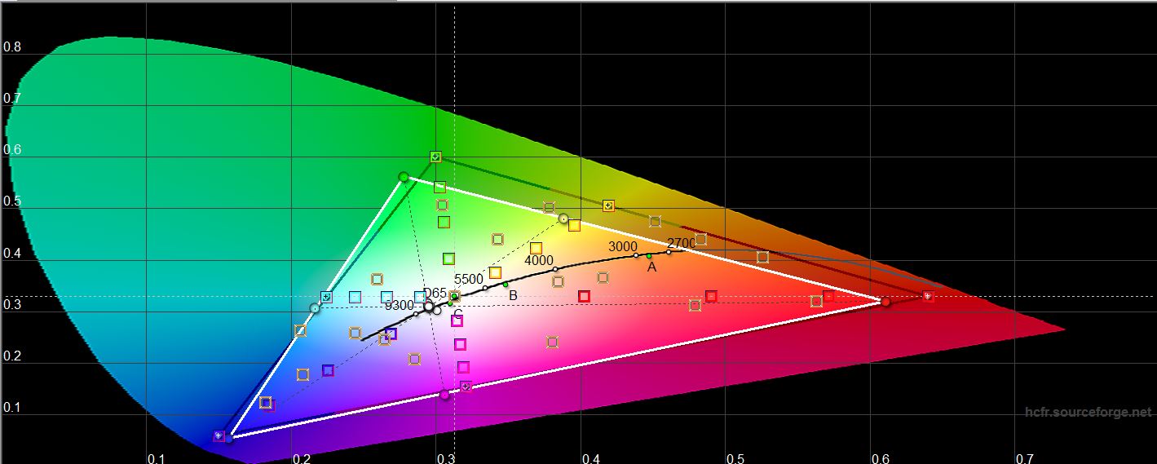Click the blue primary reference square at the gamut vertex
Image resolution: width=1157 pixels, height=464 pixels.
(x=219, y=436)
